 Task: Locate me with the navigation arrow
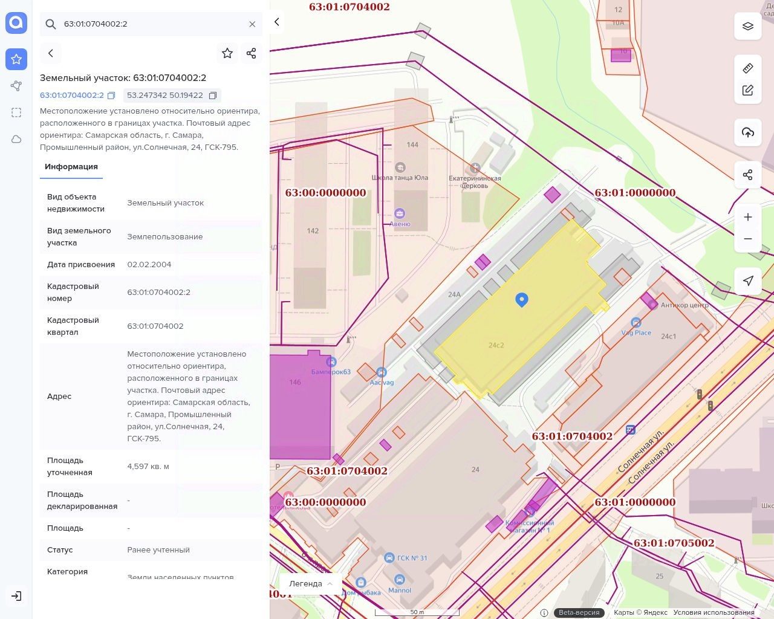click(748, 281)
